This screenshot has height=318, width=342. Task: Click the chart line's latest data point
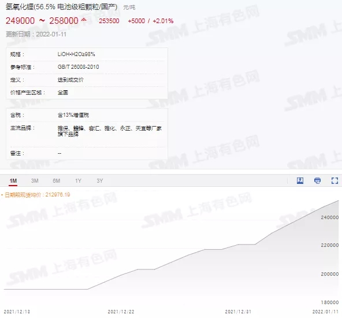click(x=339, y=201)
